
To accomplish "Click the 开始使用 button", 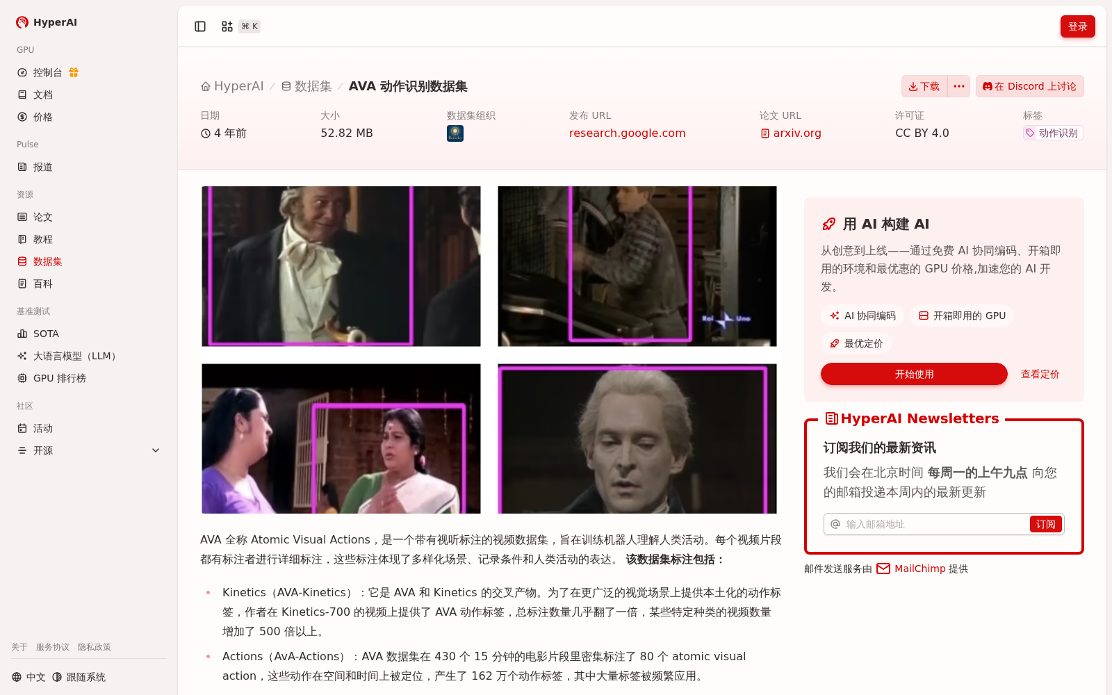I will coord(914,374).
